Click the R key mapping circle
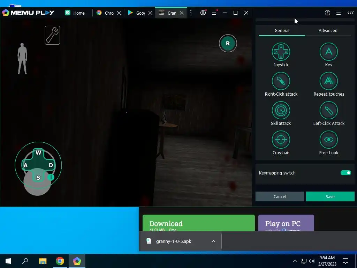 coord(228,43)
